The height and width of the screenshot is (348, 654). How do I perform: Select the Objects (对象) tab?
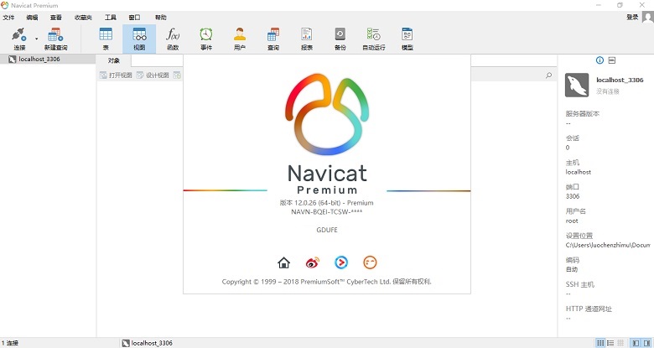click(x=114, y=60)
